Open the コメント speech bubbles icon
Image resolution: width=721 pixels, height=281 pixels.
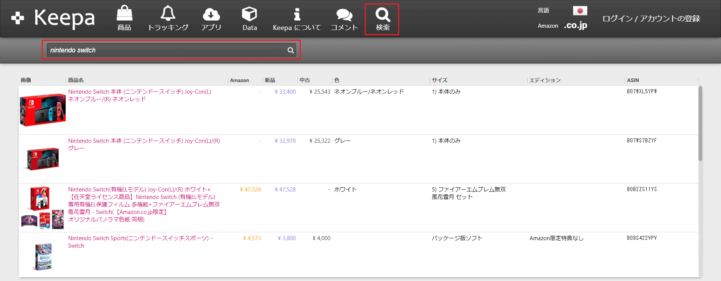point(344,15)
